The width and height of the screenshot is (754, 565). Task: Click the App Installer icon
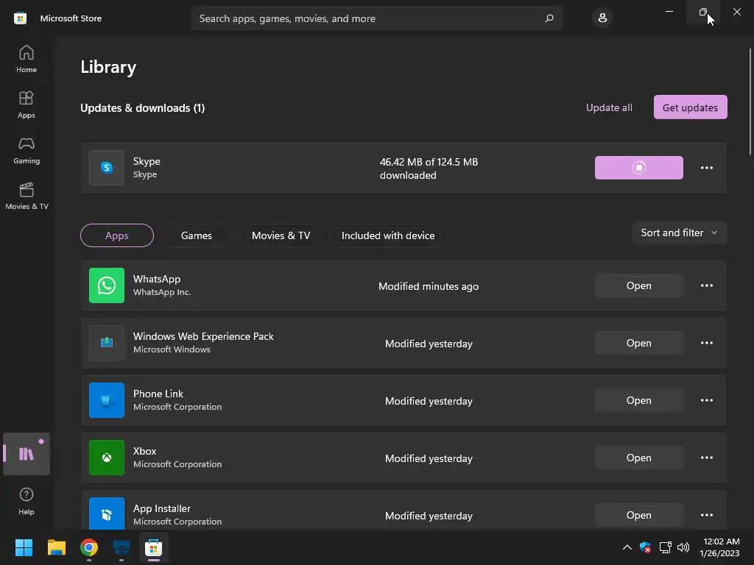click(107, 514)
